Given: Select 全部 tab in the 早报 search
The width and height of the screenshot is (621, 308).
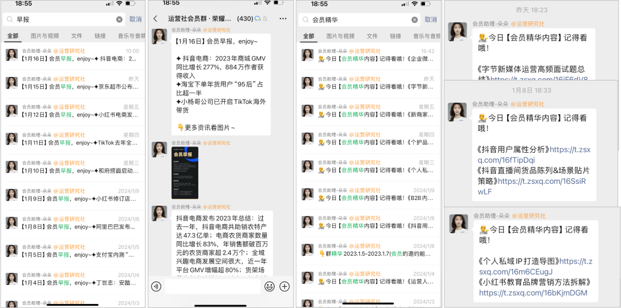Looking at the screenshot, I should (12, 36).
